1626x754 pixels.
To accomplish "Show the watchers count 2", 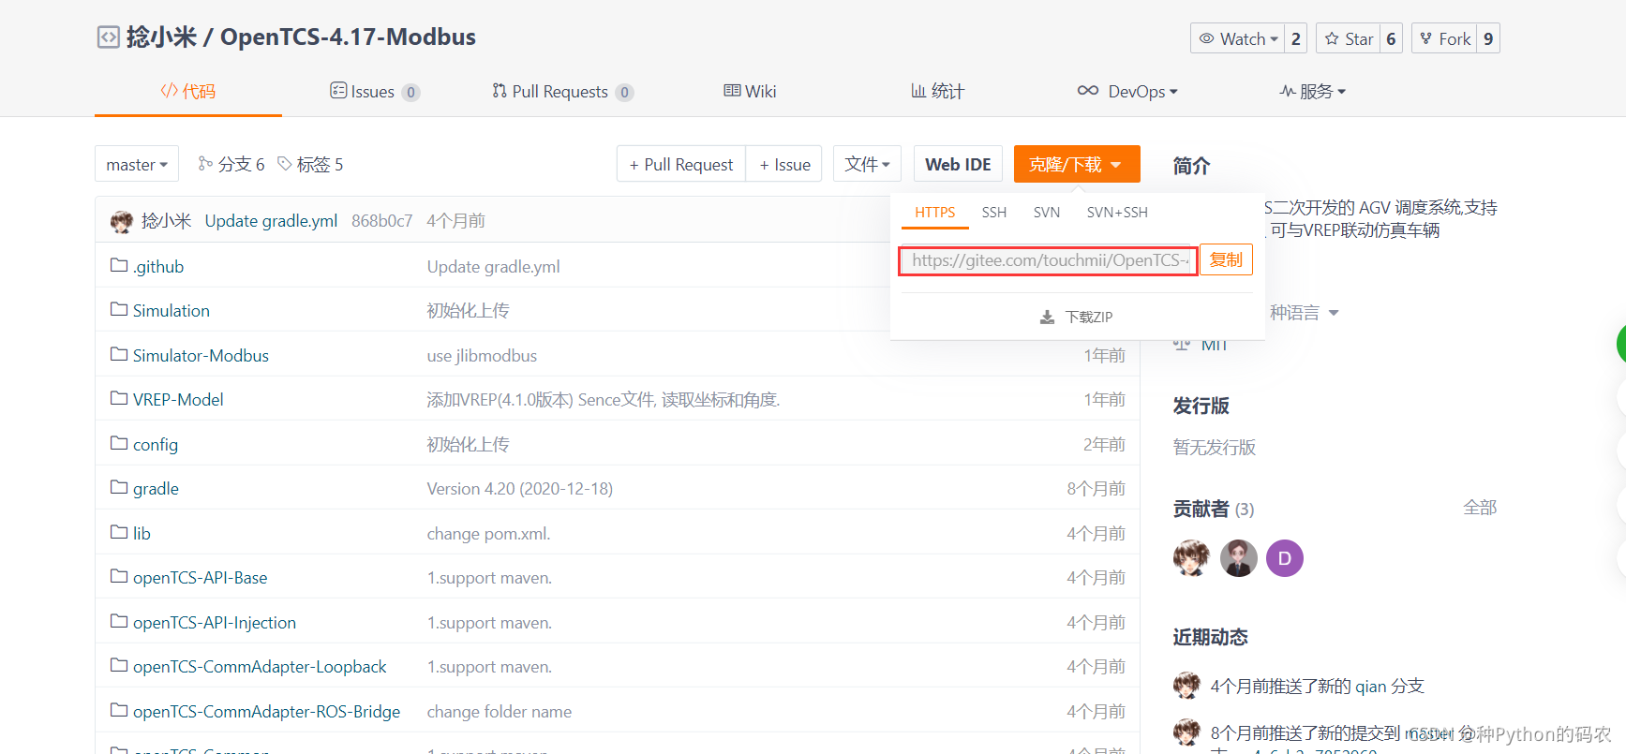I will point(1295,38).
